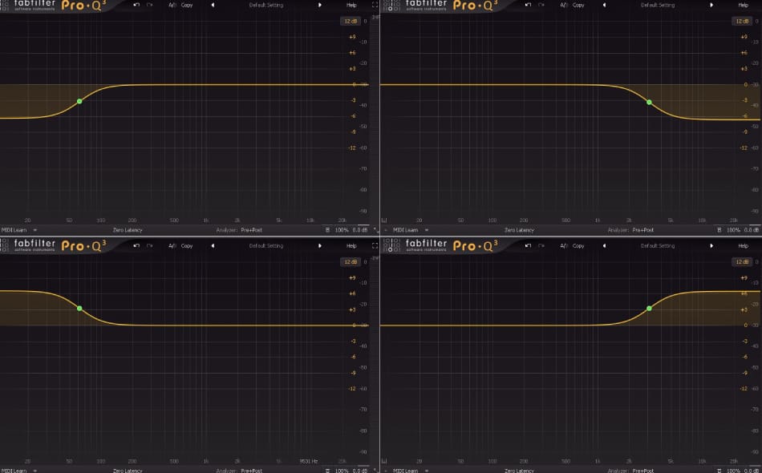This screenshot has height=473, width=762.
Task: Load next preset in top-left Pro-Q 3 window
Action: click(x=320, y=5)
